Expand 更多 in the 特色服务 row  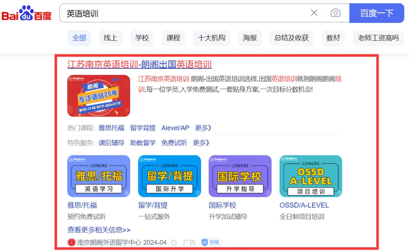[201, 143]
